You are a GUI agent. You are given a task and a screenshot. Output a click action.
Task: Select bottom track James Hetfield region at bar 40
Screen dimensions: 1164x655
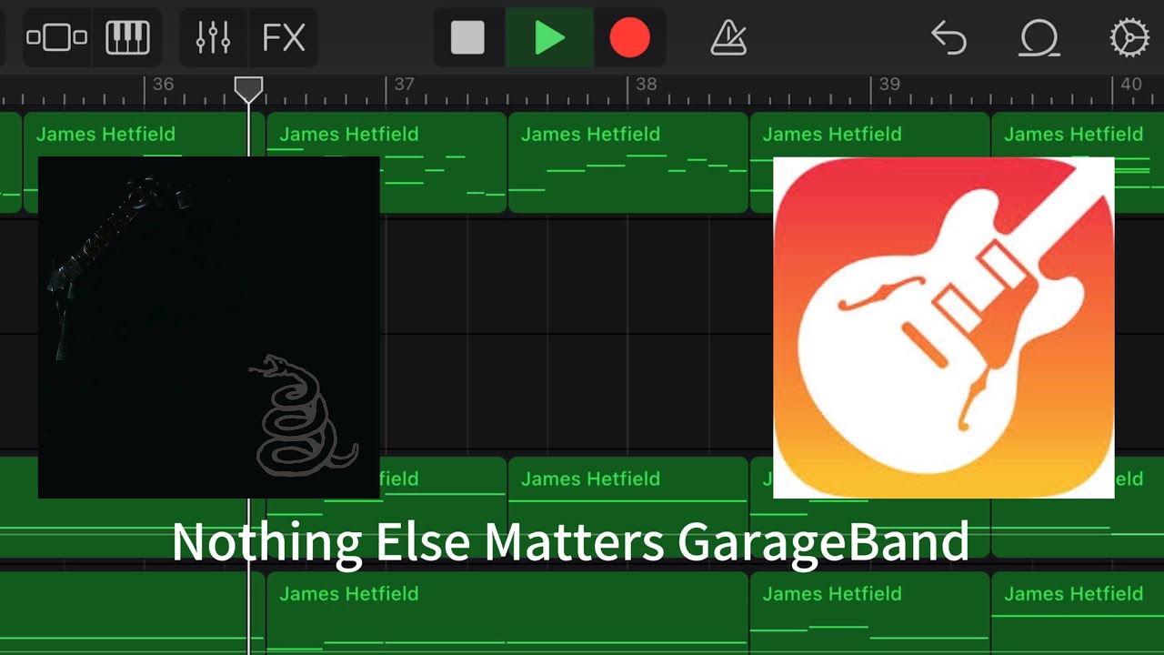[1078, 613]
